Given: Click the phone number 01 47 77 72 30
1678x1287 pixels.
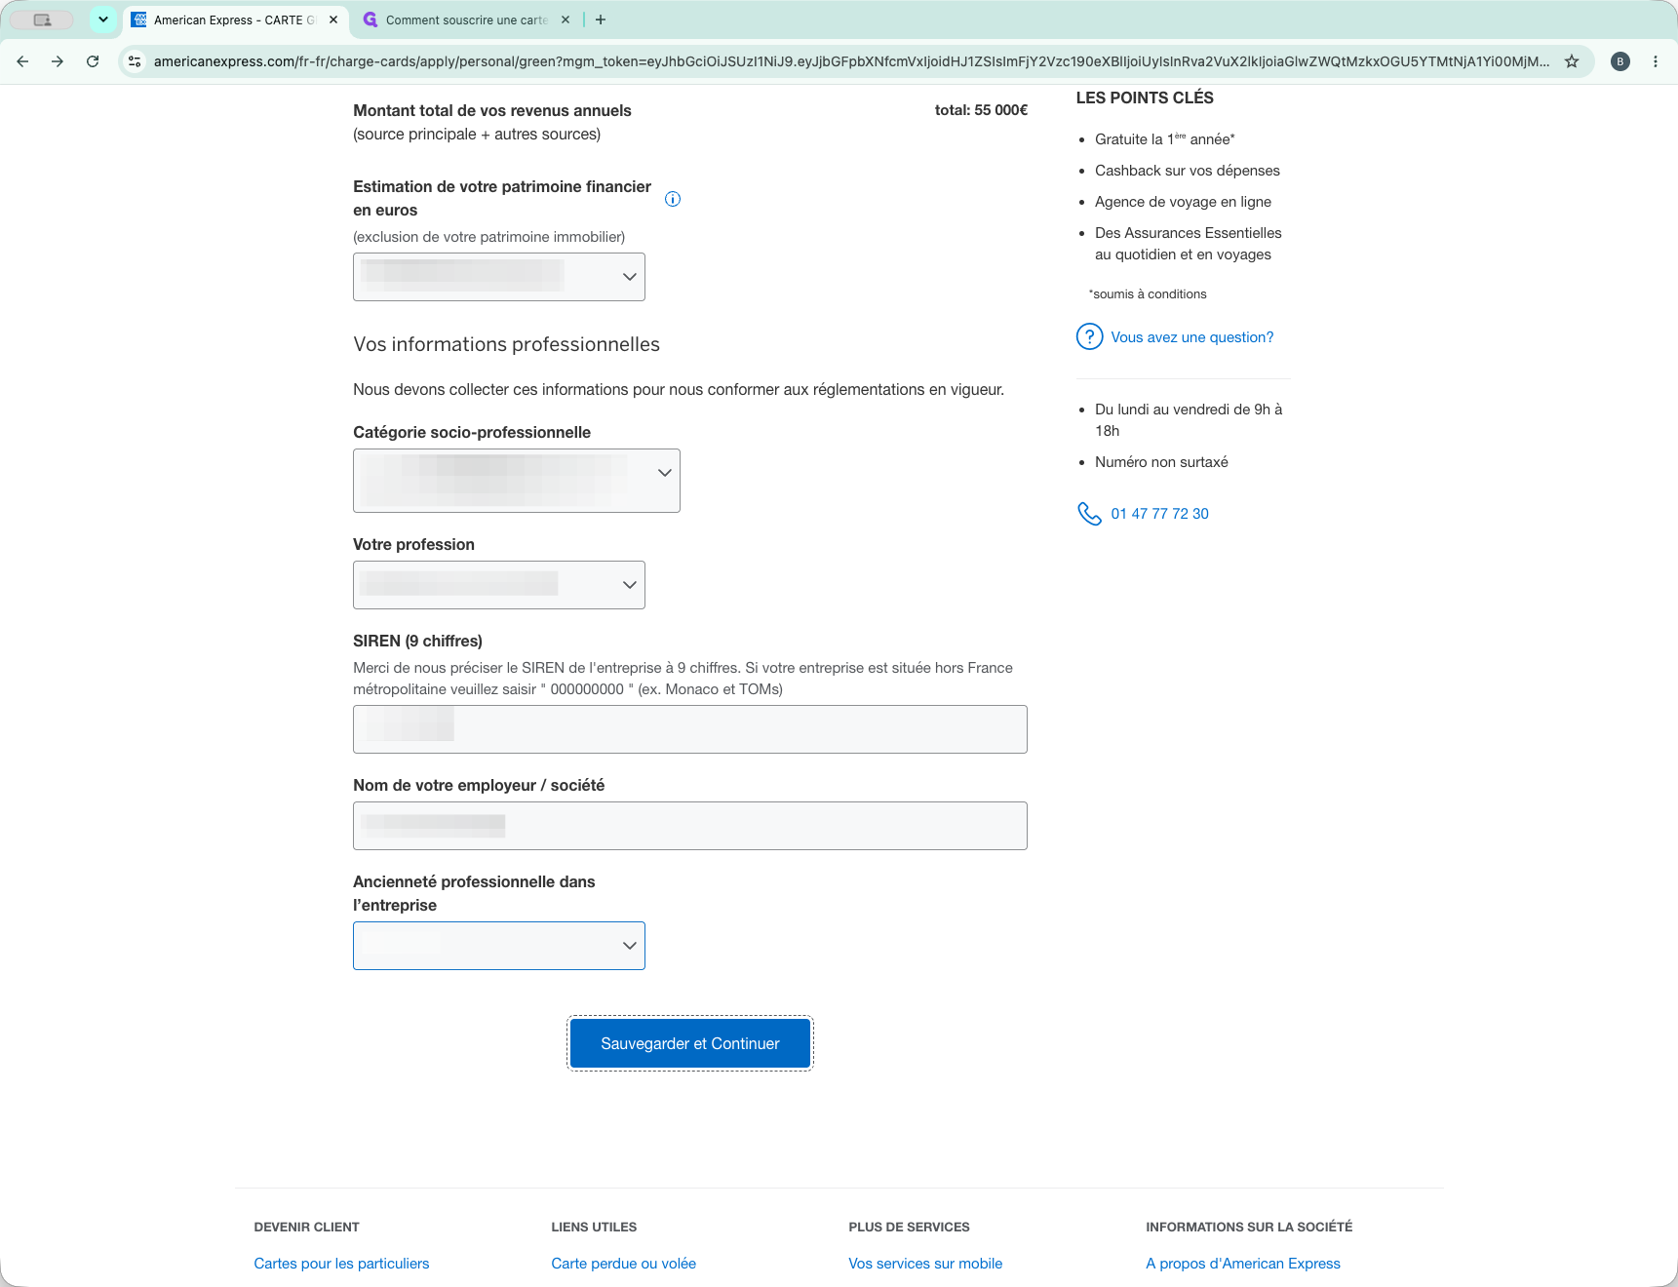Looking at the screenshot, I should (x=1159, y=514).
